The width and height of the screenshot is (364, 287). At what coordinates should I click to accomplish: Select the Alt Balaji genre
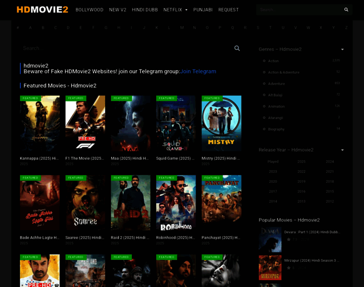(x=275, y=95)
